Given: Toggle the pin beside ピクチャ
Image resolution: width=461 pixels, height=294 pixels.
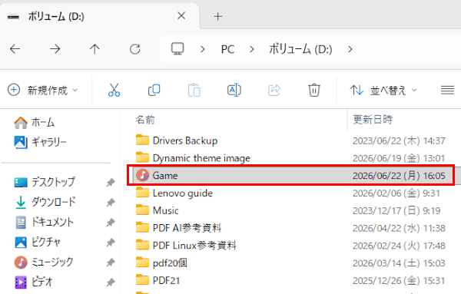Looking at the screenshot, I should point(110,243).
